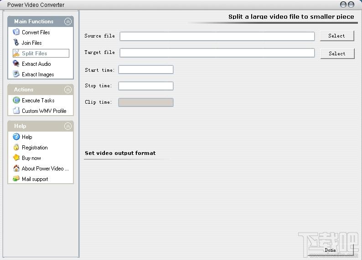This screenshot has width=362, height=260.
Task: Collapse the Help panel
Action: tap(68, 126)
